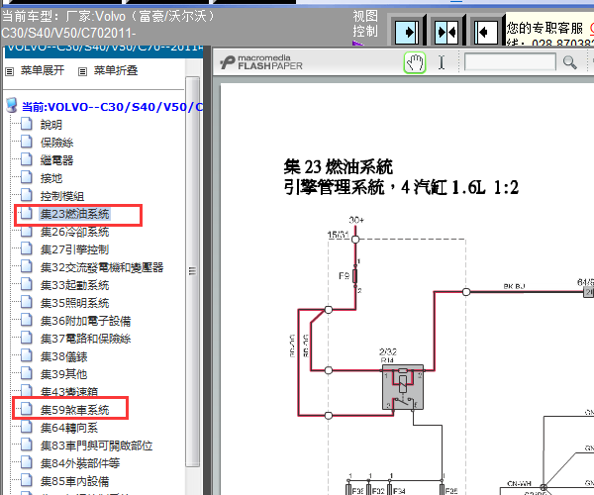594x495 pixels.
Task: Click the 视图控制 view control label
Action: pyautogui.click(x=365, y=24)
